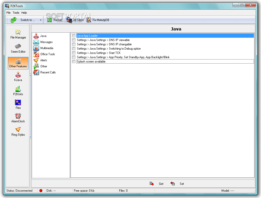Select the 'Java App Loader' row text
The width and height of the screenshot is (261, 198).
pos(87,36)
